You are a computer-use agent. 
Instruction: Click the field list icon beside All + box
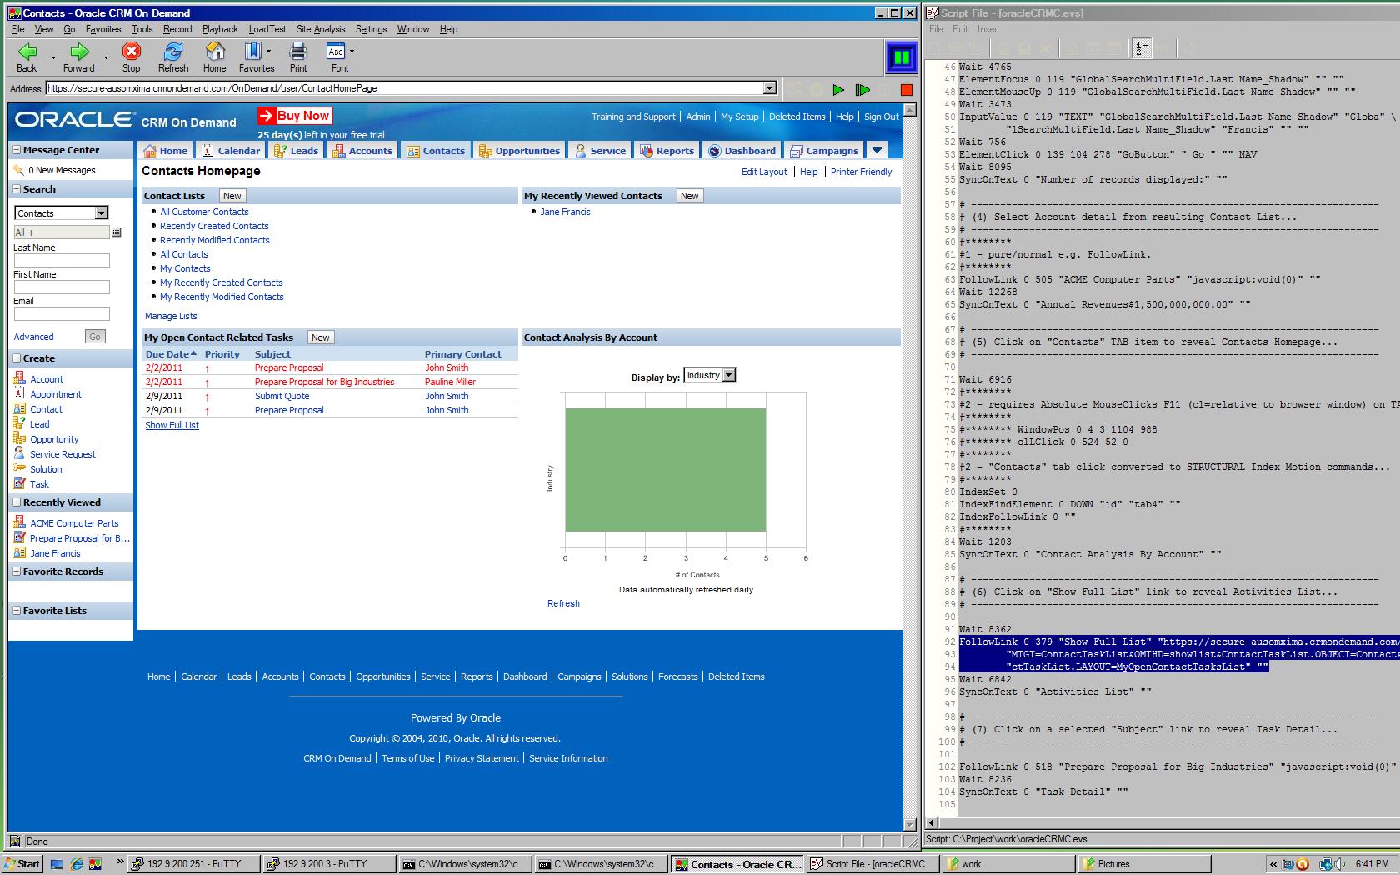point(117,232)
